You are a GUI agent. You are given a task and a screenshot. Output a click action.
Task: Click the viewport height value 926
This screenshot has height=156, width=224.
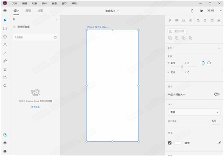coord(214,121)
